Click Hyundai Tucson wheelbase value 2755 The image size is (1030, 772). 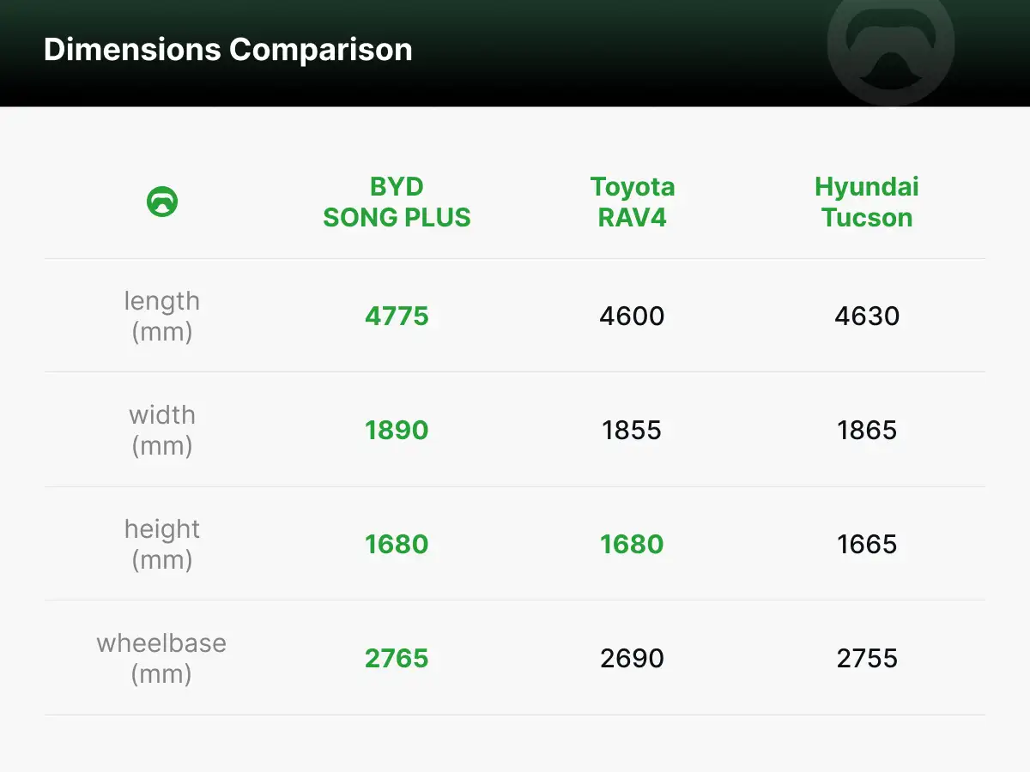point(867,658)
